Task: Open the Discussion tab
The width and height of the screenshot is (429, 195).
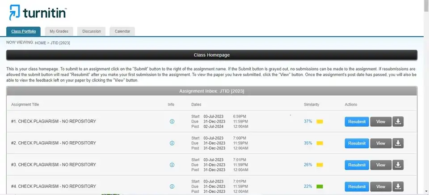Action: pyautogui.click(x=91, y=31)
